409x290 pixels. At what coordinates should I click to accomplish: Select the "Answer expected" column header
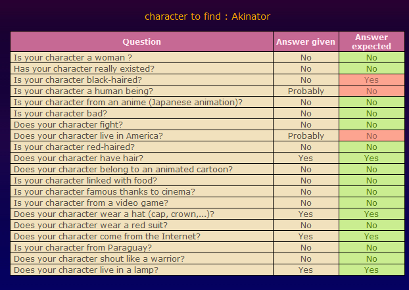pyautogui.click(x=372, y=41)
